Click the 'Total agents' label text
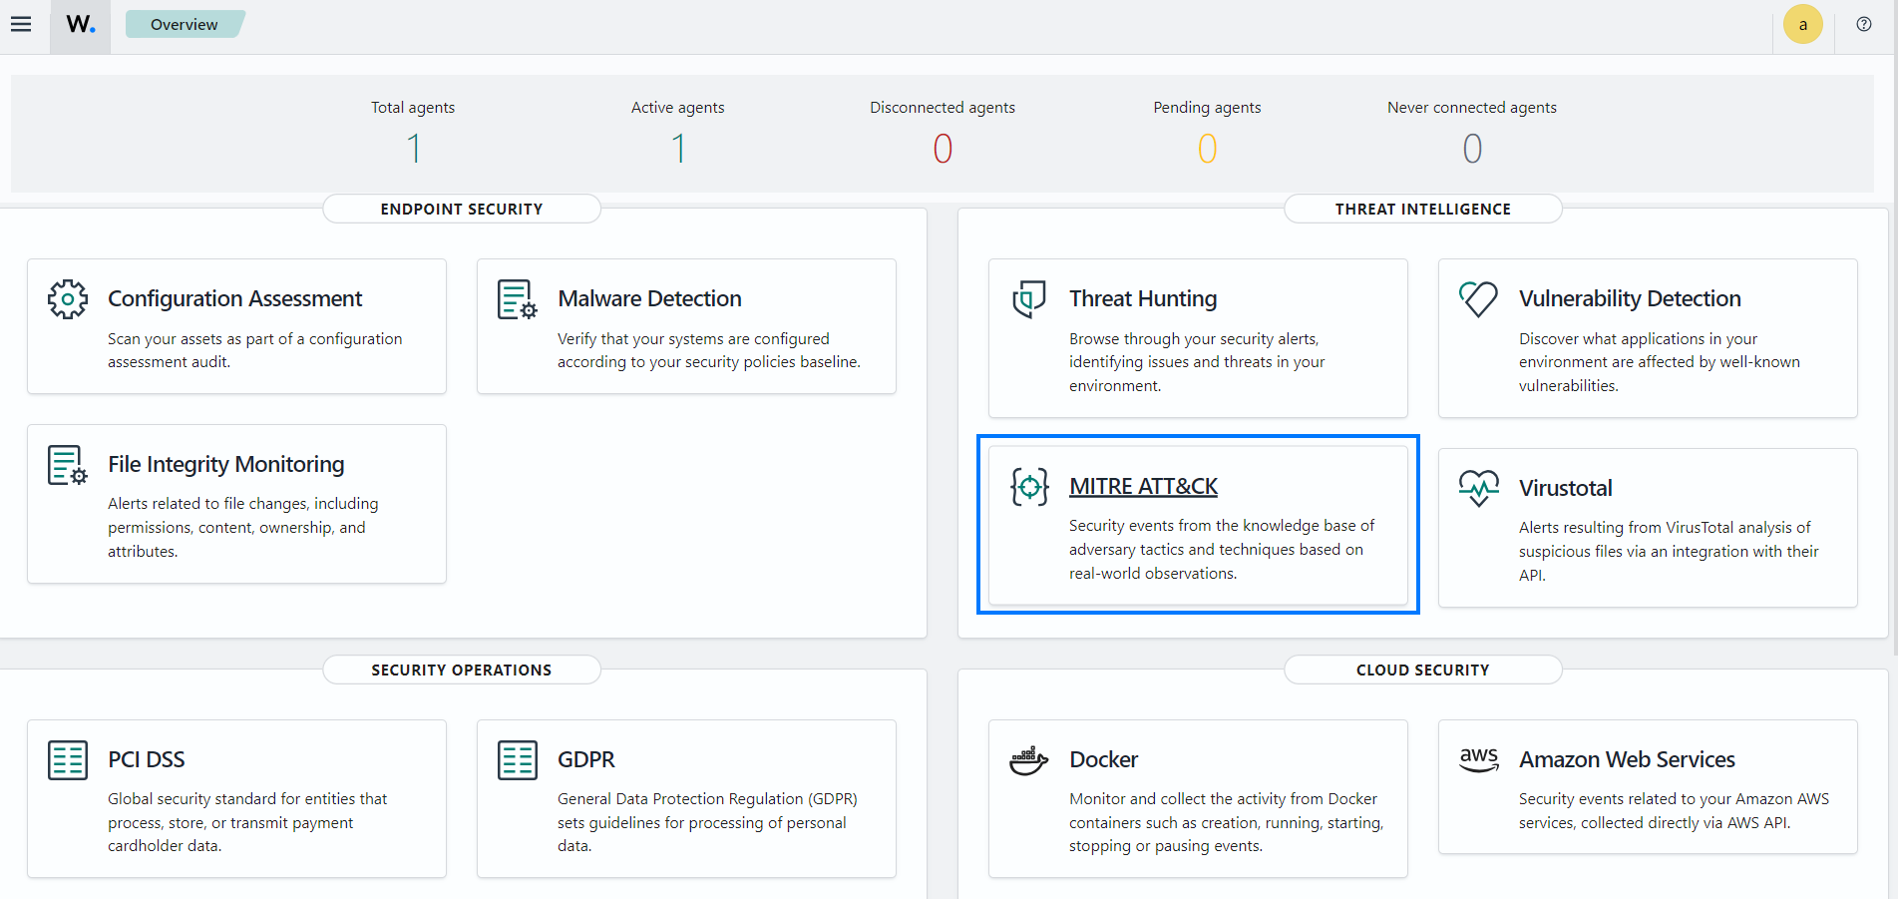This screenshot has width=1898, height=899. (x=413, y=107)
